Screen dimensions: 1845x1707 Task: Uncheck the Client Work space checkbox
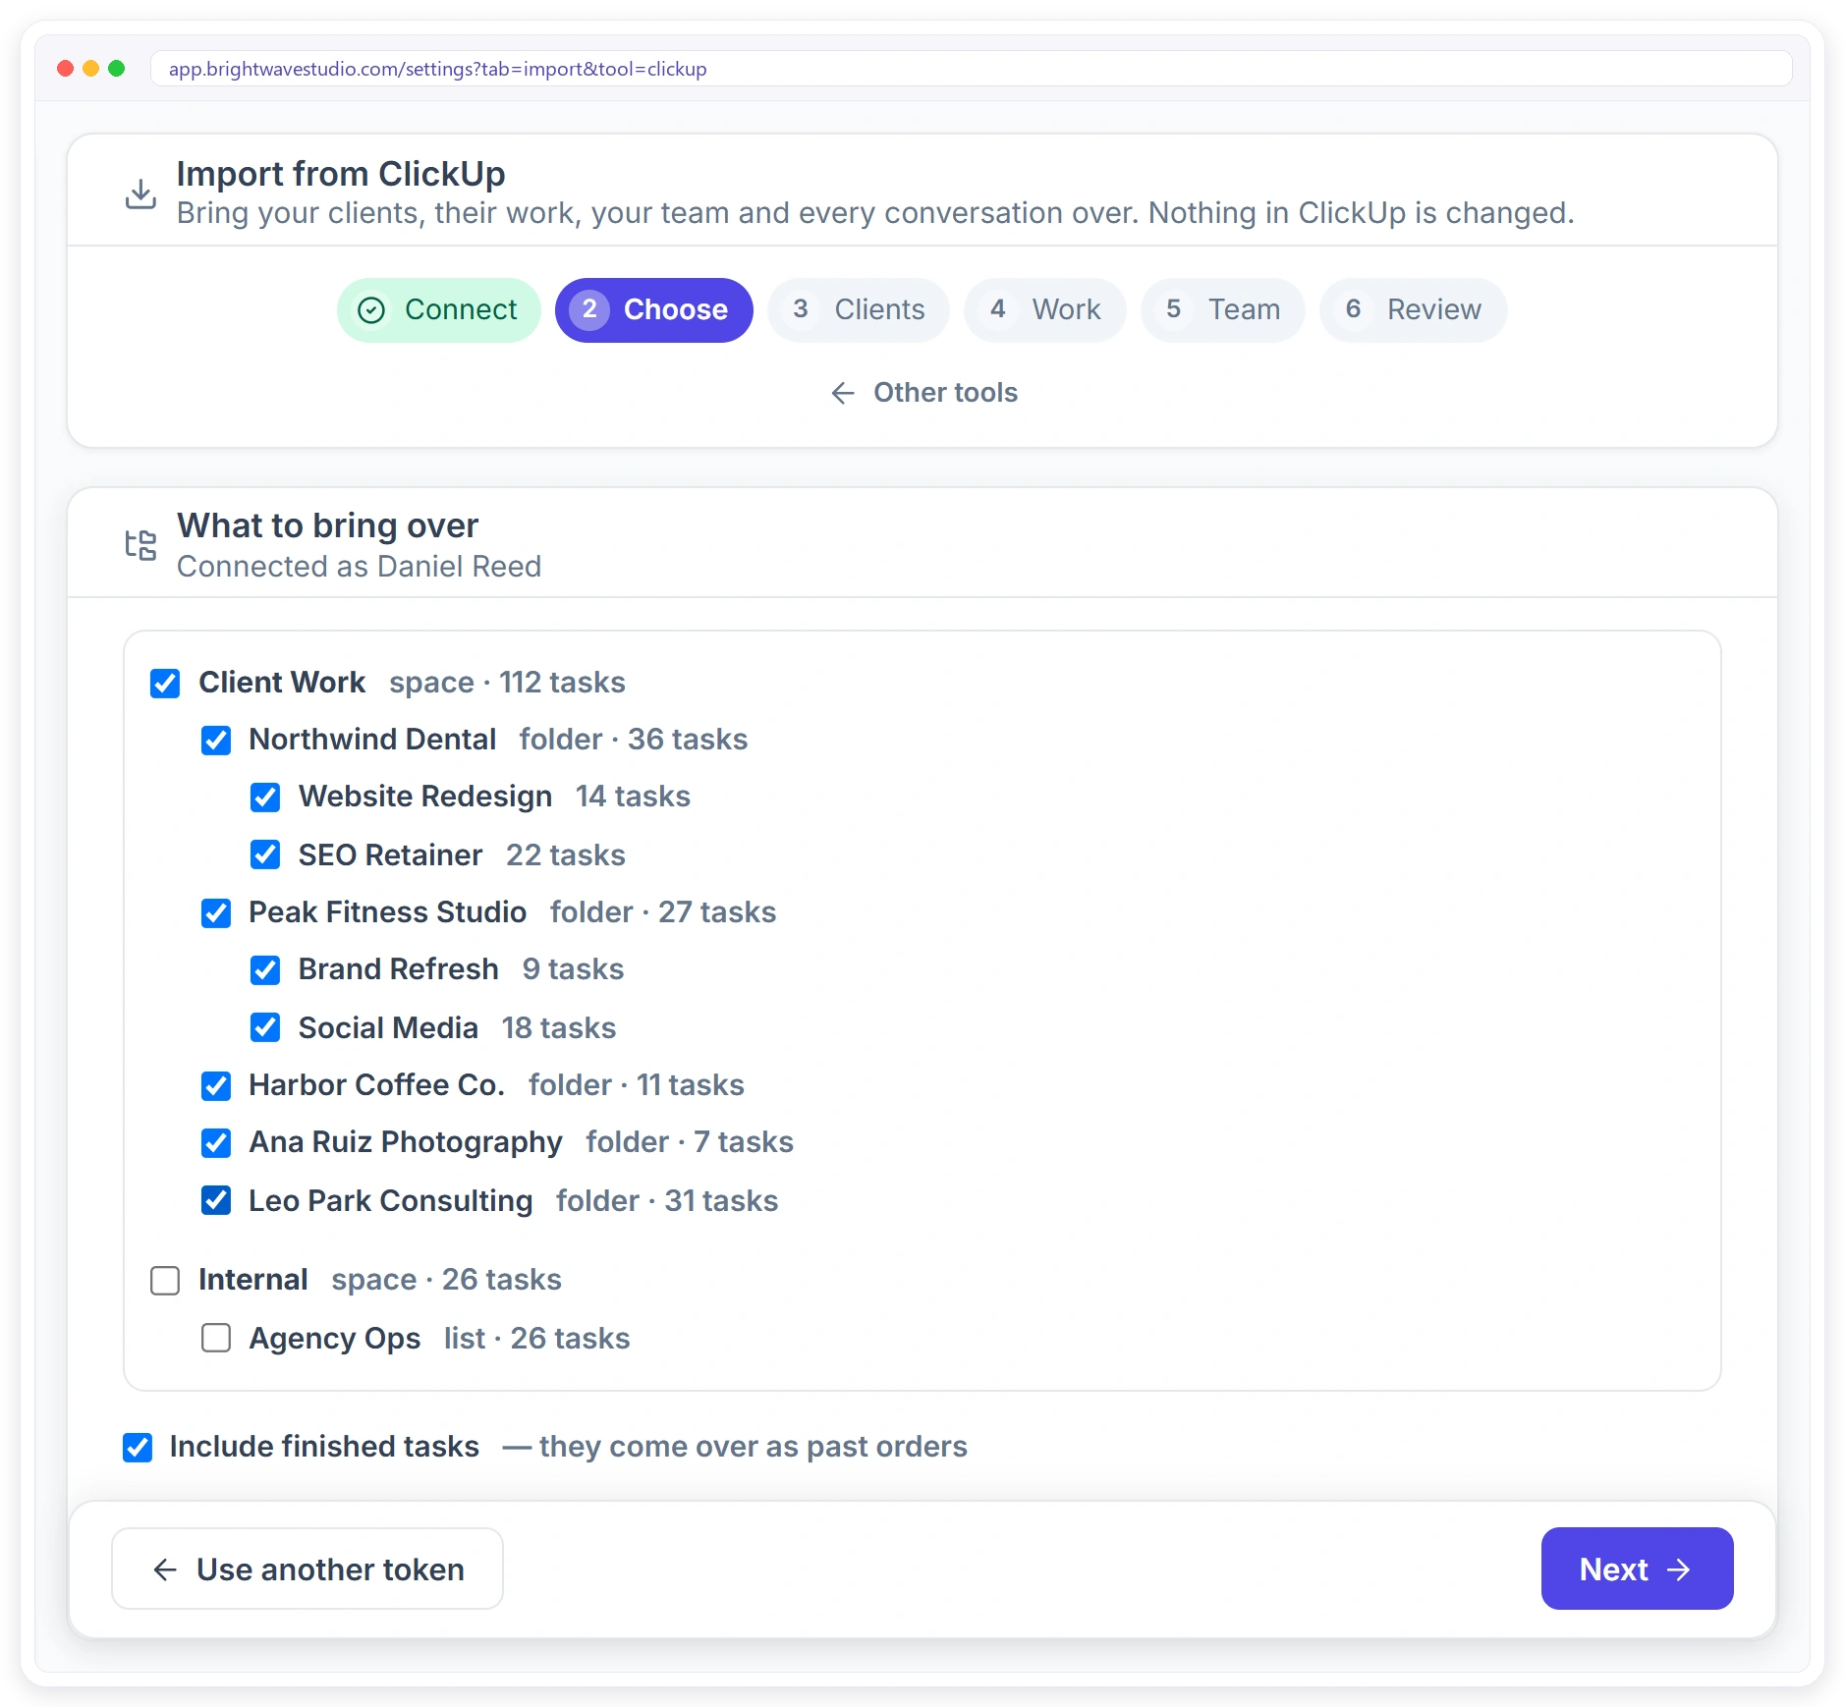point(165,684)
